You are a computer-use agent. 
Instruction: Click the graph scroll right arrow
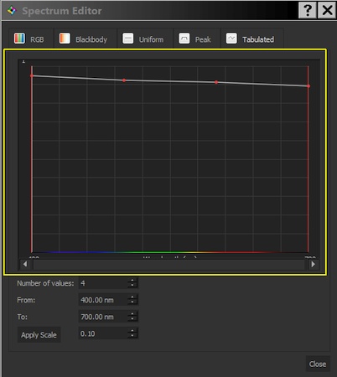[313, 264]
